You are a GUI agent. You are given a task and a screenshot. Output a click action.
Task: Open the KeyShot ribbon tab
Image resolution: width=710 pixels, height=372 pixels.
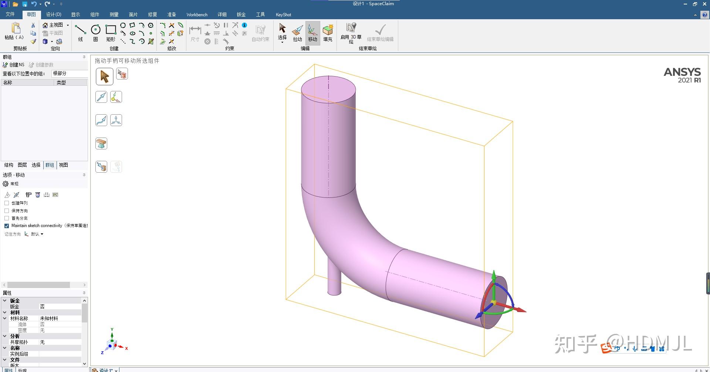[283, 14]
